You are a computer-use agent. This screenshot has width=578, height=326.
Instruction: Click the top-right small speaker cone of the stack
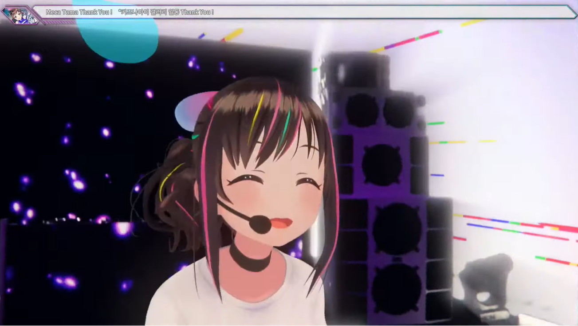[x=398, y=111]
